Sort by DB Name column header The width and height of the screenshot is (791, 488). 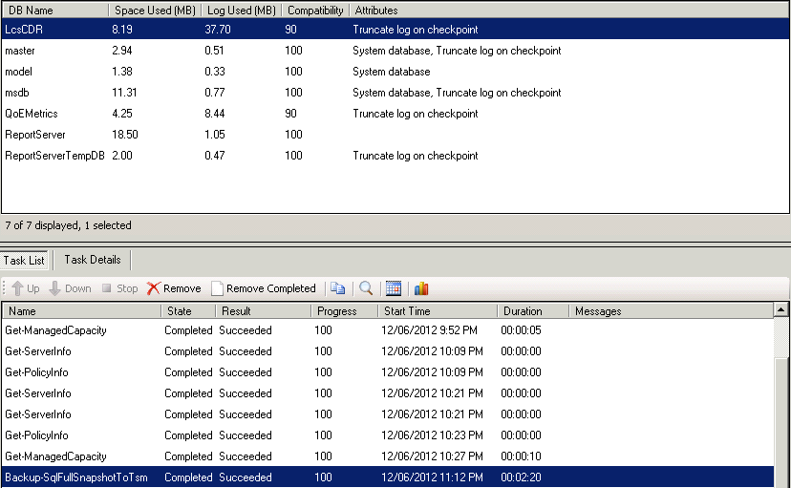click(53, 10)
